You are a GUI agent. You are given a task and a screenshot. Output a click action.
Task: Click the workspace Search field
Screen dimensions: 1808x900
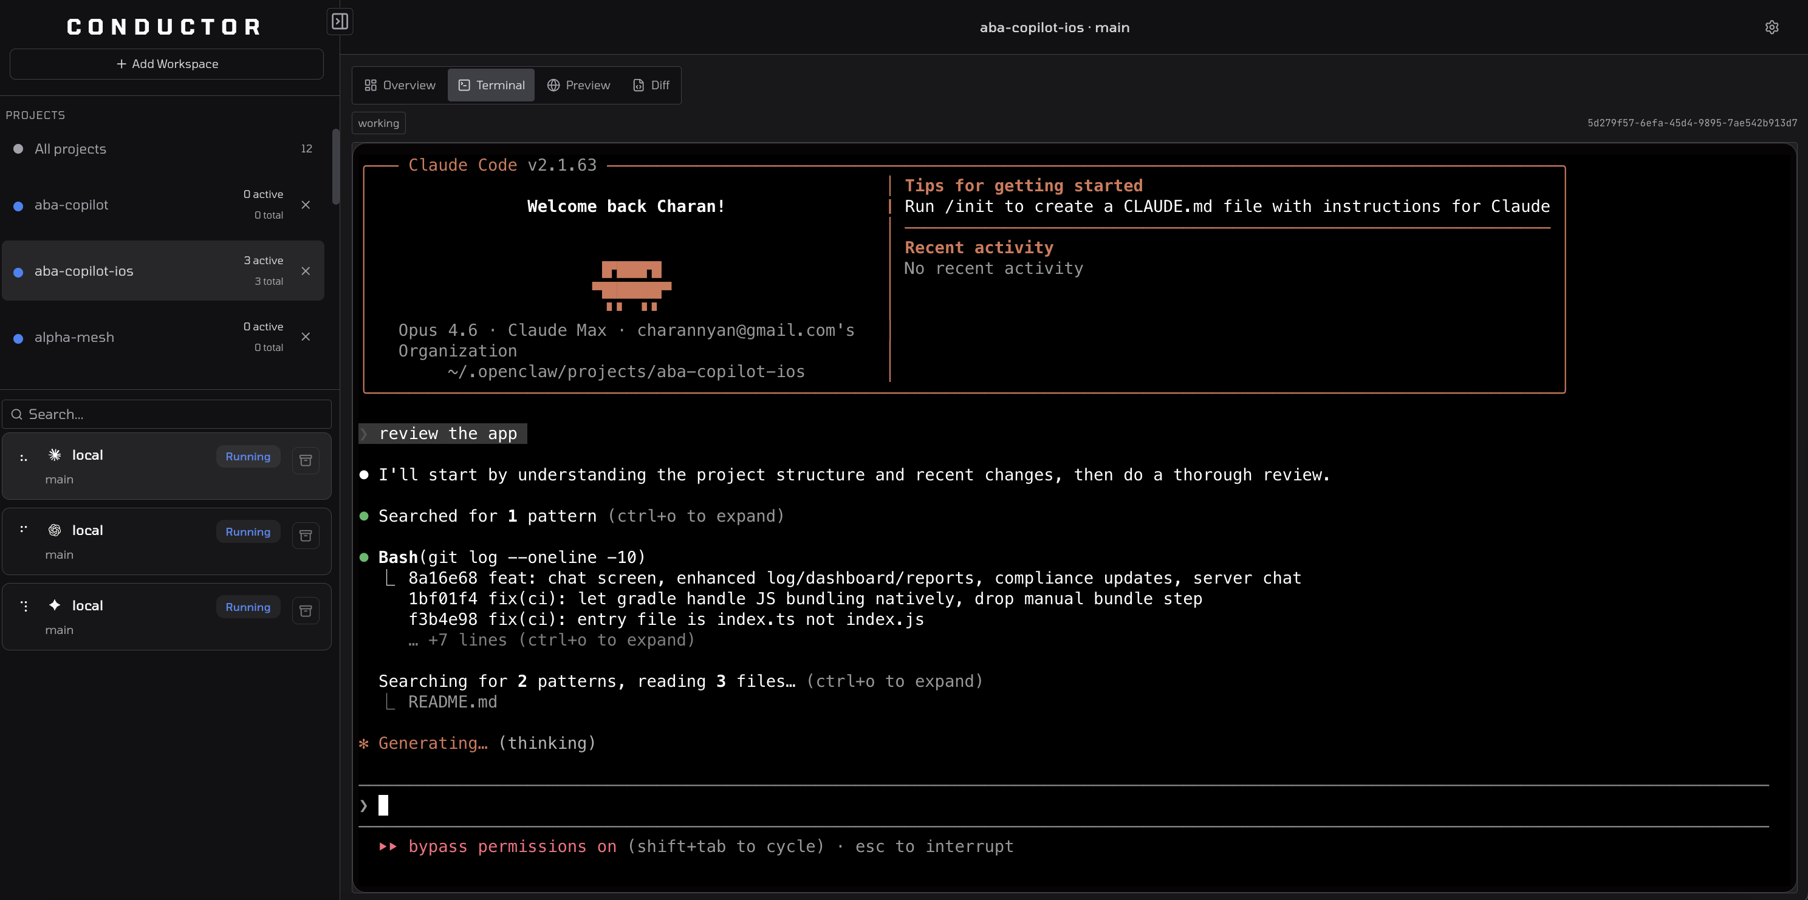[168, 414]
